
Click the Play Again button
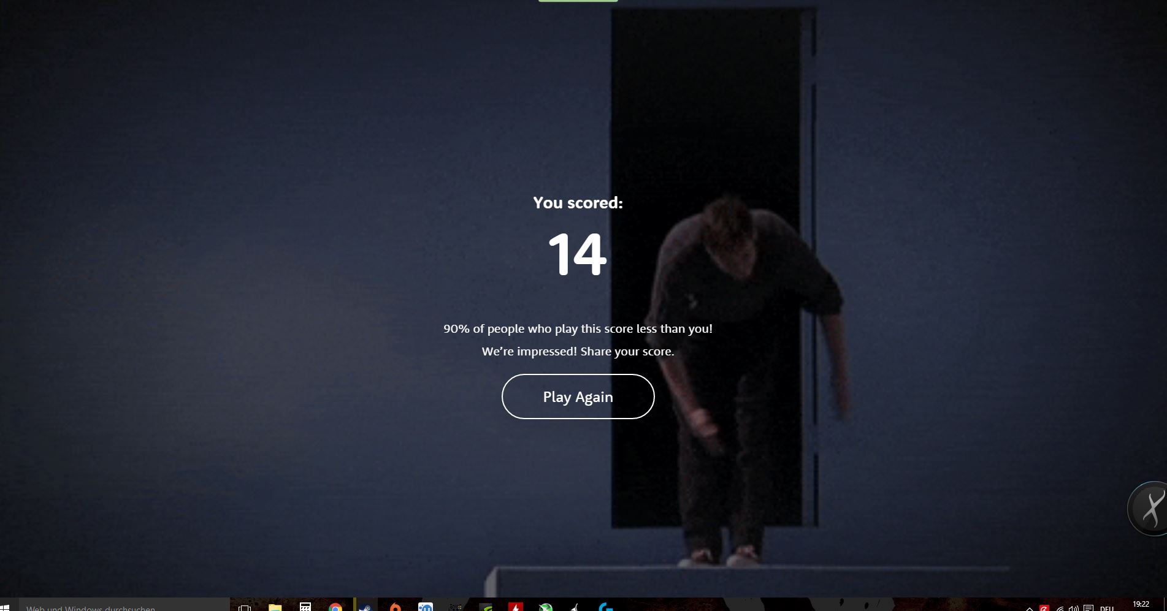(x=578, y=397)
